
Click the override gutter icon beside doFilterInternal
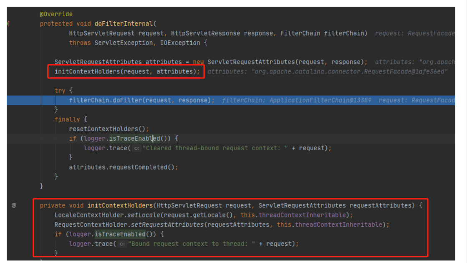click(8, 23)
